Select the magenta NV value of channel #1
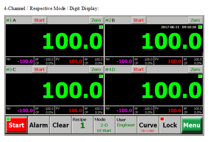Image resolution: width=214 pixels, height=142 pixels. click(x=25, y=61)
